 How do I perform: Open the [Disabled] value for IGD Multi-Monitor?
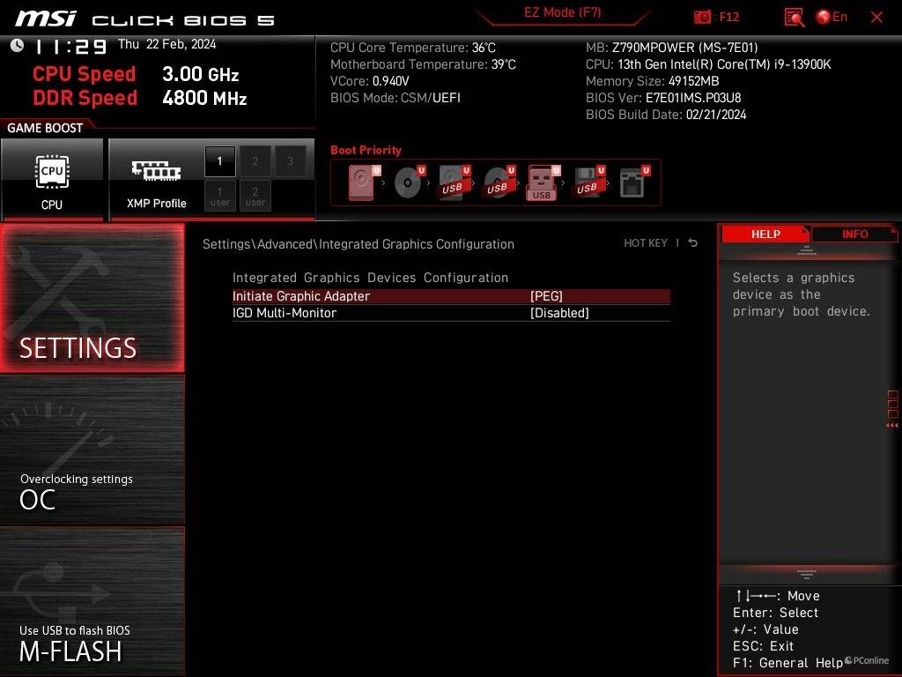[559, 313]
